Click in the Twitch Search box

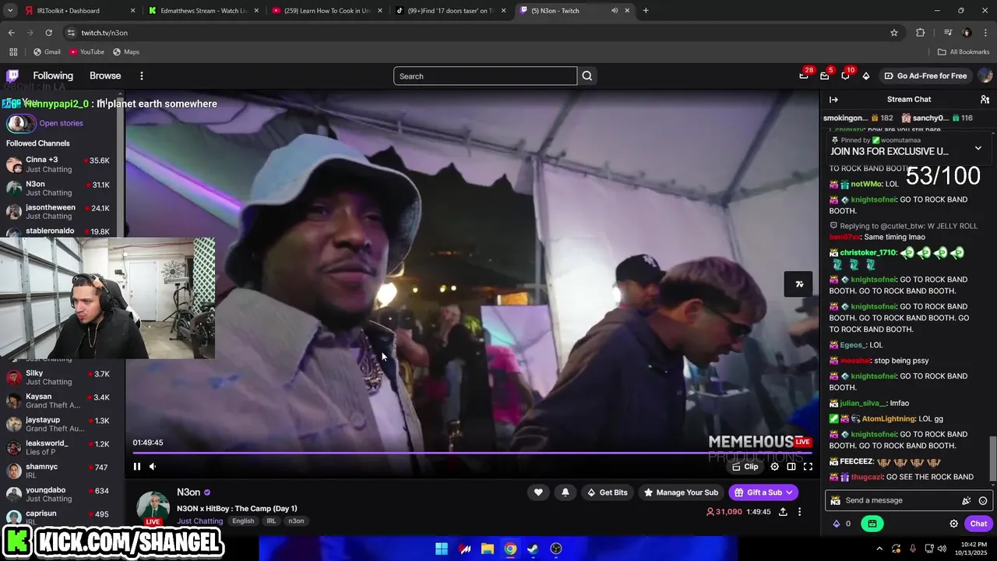tap(485, 76)
